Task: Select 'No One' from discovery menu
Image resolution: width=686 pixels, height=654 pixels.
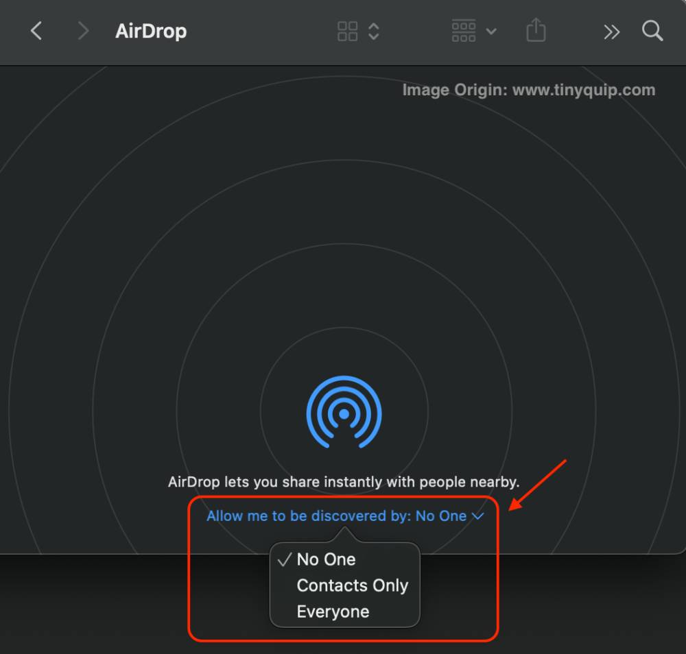Action: tap(326, 559)
